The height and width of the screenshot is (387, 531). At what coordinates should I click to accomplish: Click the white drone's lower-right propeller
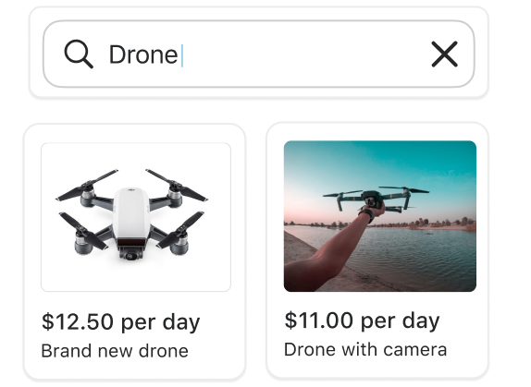[180, 231]
